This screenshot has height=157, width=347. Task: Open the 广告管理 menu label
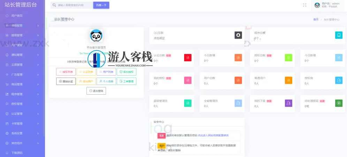[17, 74]
